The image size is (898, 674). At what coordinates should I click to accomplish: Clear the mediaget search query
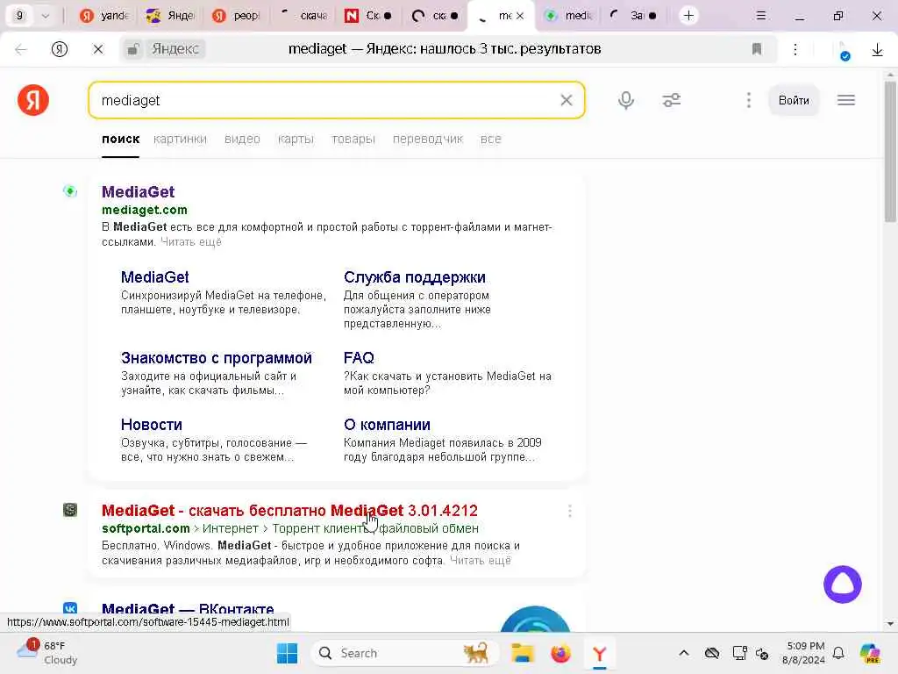click(567, 100)
